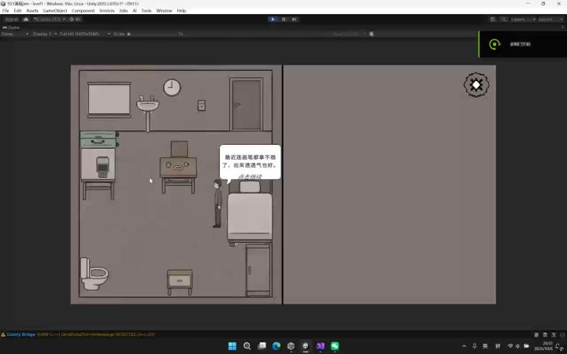Open the Edit menu
The image size is (567, 354).
click(17, 10)
